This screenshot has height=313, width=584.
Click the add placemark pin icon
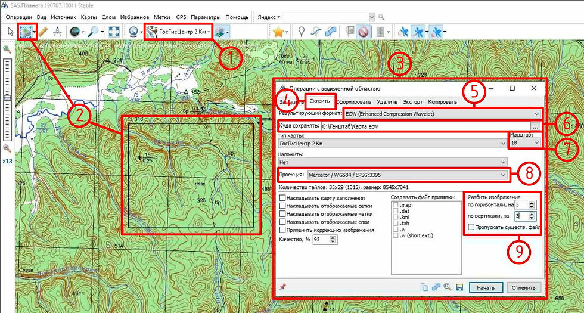[302, 32]
